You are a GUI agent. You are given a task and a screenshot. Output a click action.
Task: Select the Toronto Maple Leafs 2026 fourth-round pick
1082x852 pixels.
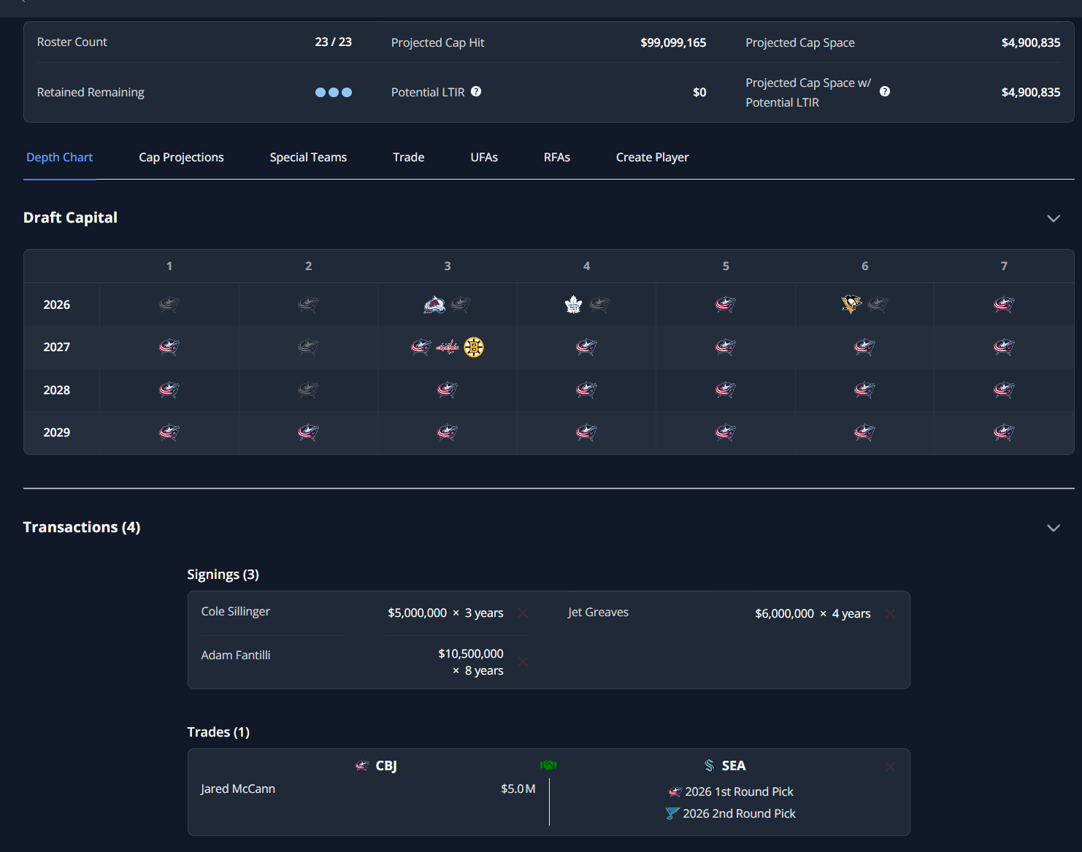[x=574, y=304]
